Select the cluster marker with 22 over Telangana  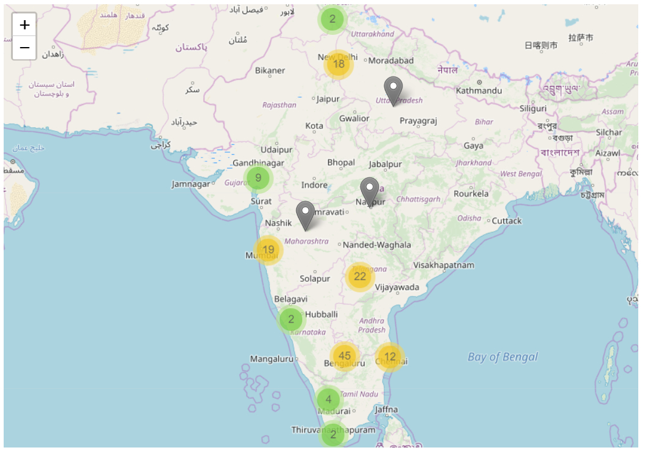coord(360,277)
